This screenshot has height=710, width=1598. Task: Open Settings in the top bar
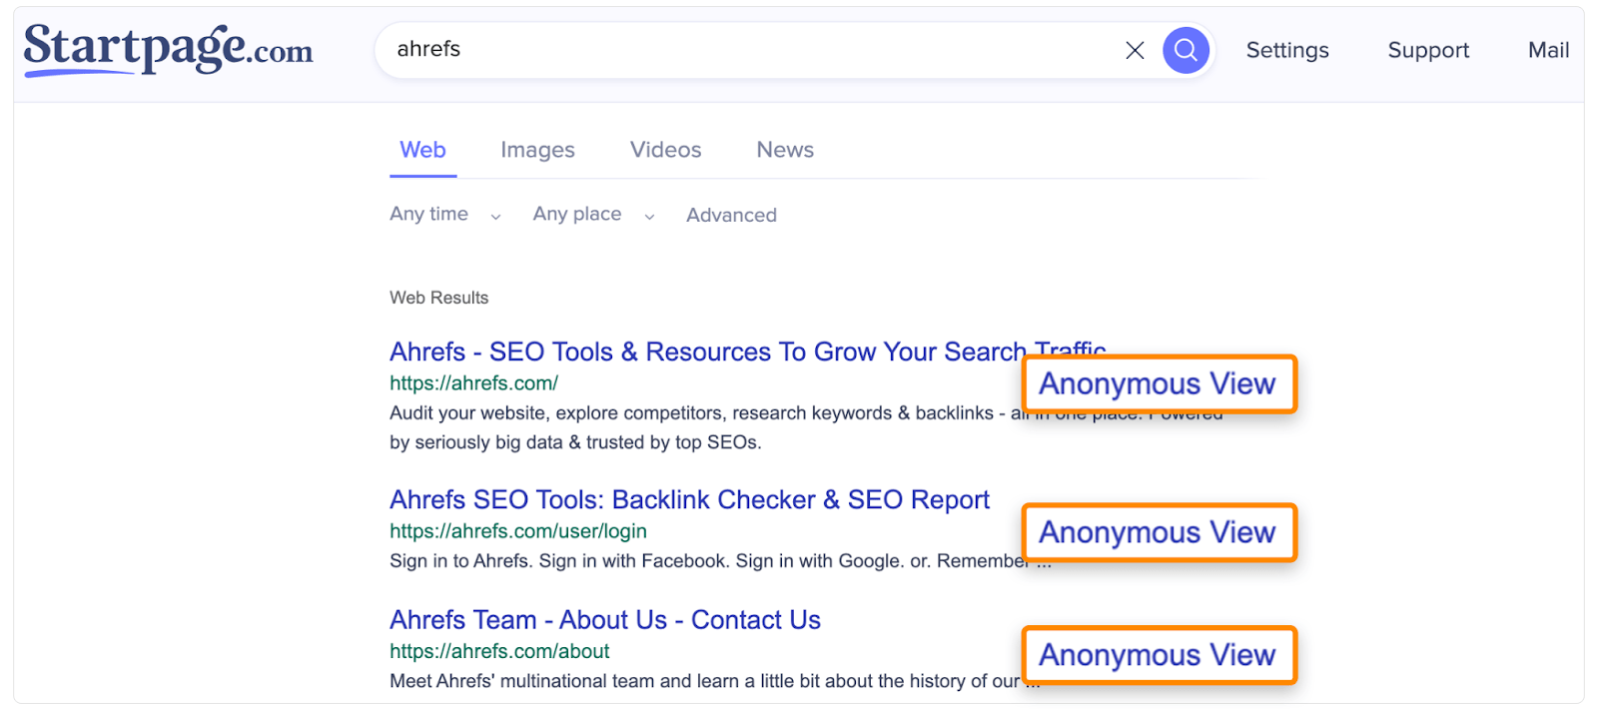(x=1287, y=50)
